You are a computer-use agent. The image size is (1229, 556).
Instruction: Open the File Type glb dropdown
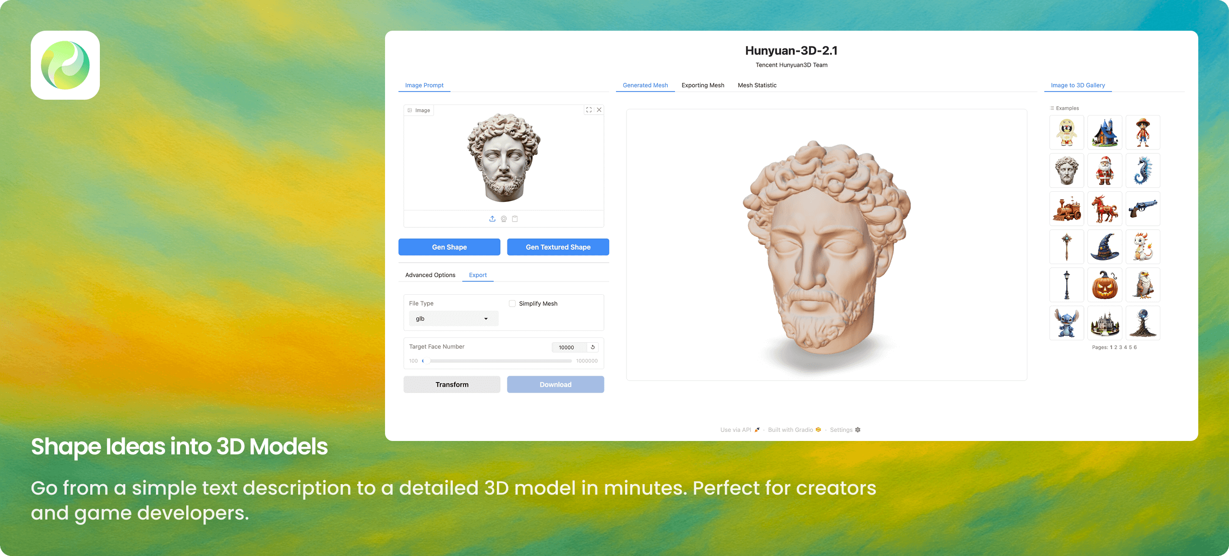point(454,319)
